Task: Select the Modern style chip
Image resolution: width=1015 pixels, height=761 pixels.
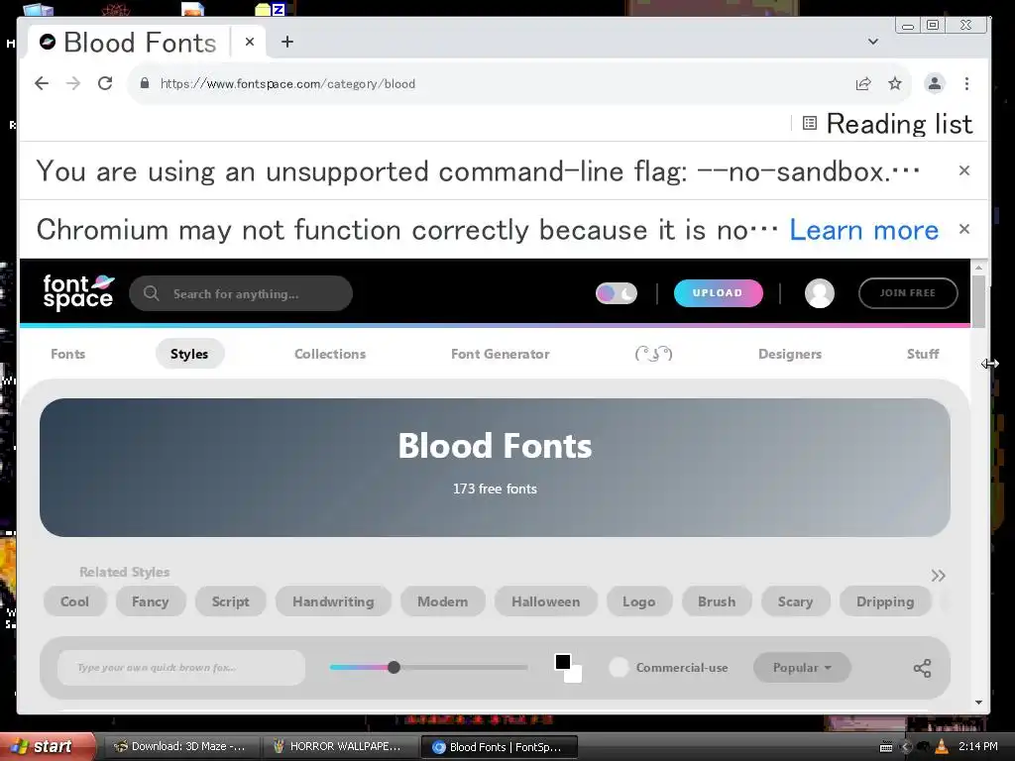Action: pos(443,601)
